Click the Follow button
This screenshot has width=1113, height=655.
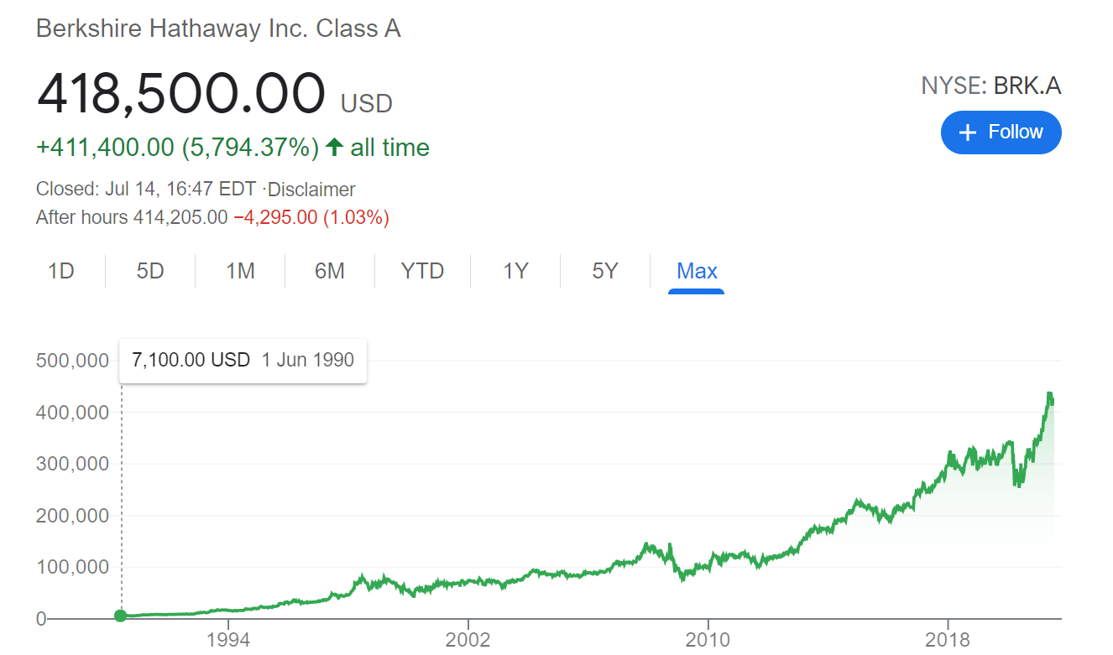[1001, 132]
